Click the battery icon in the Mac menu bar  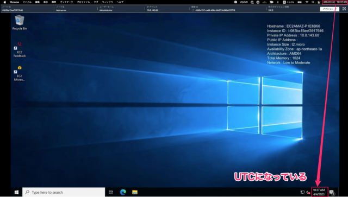coord(300,2)
